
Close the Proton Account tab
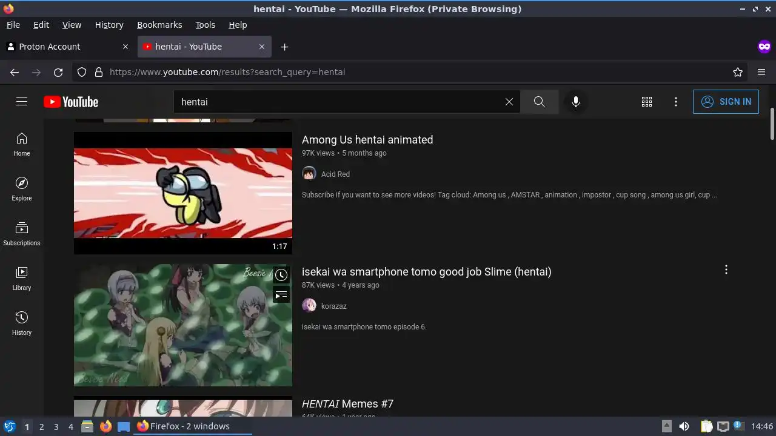[x=125, y=47]
